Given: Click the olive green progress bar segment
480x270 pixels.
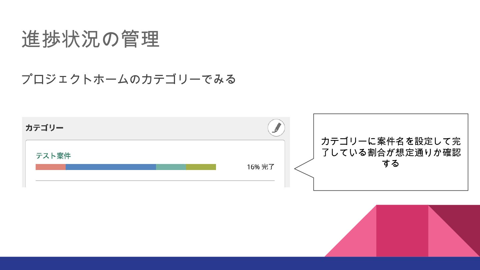Looking at the screenshot, I should click(x=201, y=167).
